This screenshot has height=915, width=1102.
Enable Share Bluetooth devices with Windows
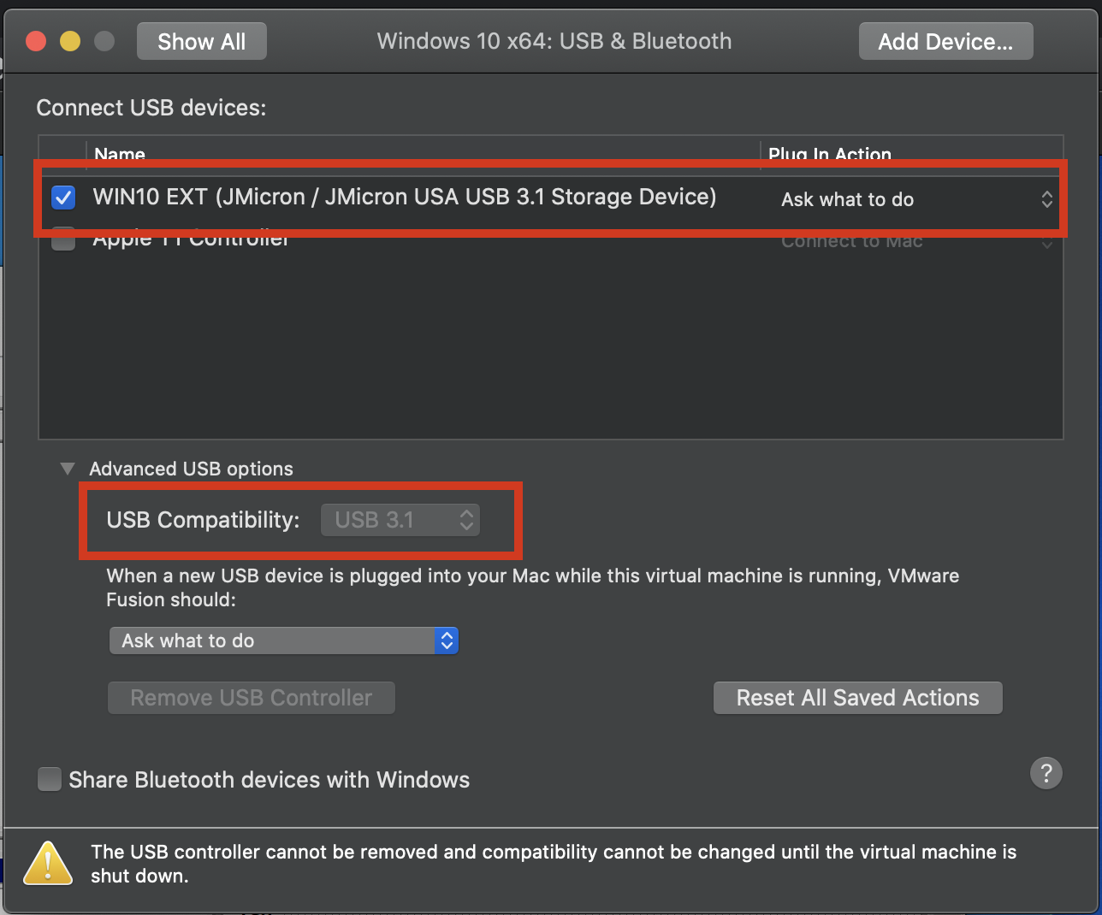coord(50,779)
